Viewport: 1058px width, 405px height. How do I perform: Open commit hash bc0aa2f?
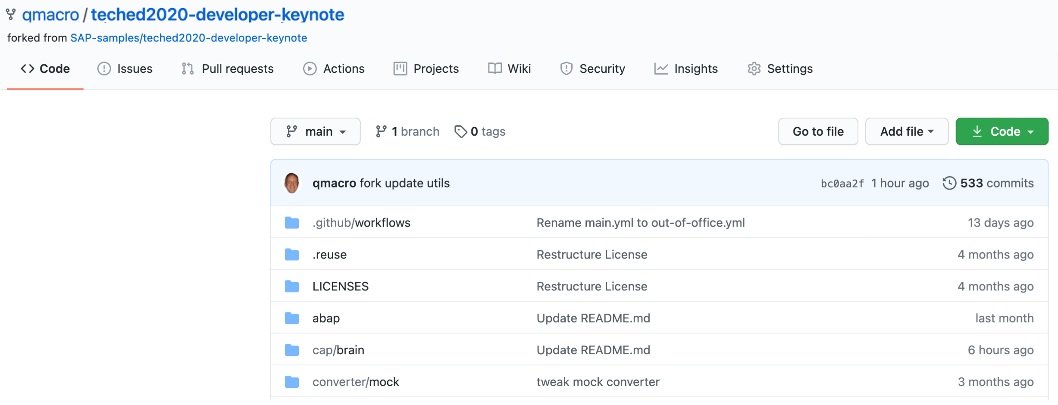pyautogui.click(x=842, y=184)
